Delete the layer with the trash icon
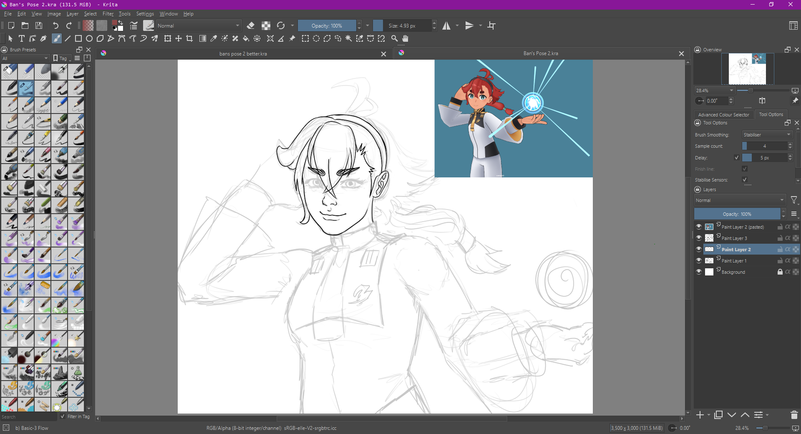Screen dimensions: 801x434 click(x=794, y=415)
